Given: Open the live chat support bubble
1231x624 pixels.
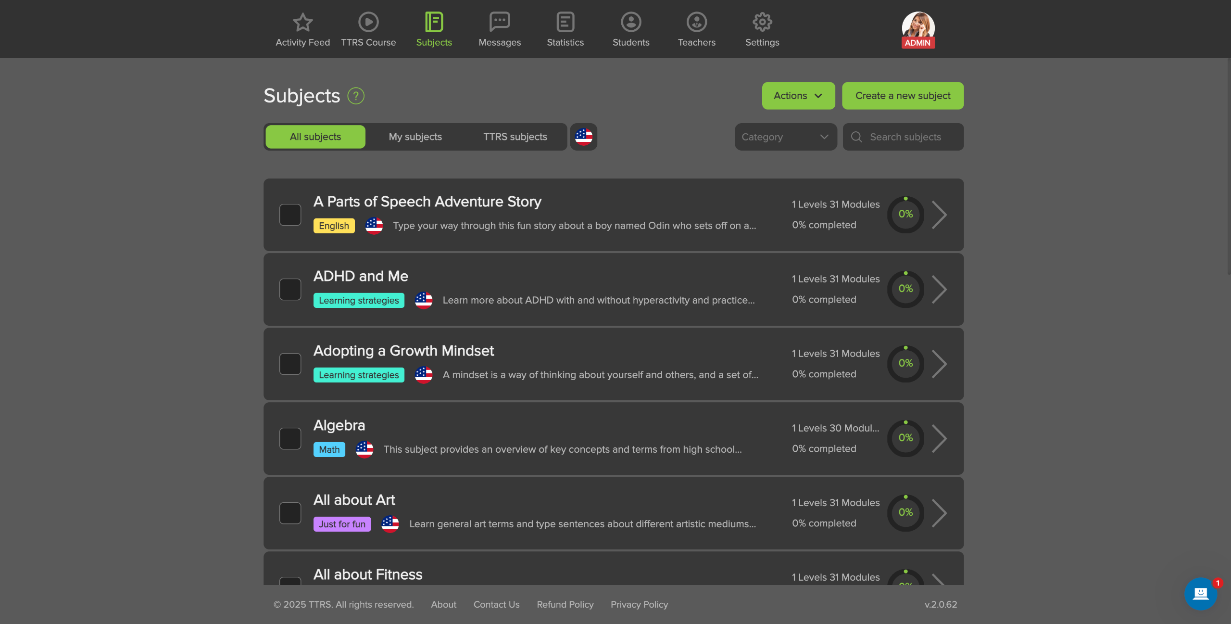Looking at the screenshot, I should coord(1201,594).
